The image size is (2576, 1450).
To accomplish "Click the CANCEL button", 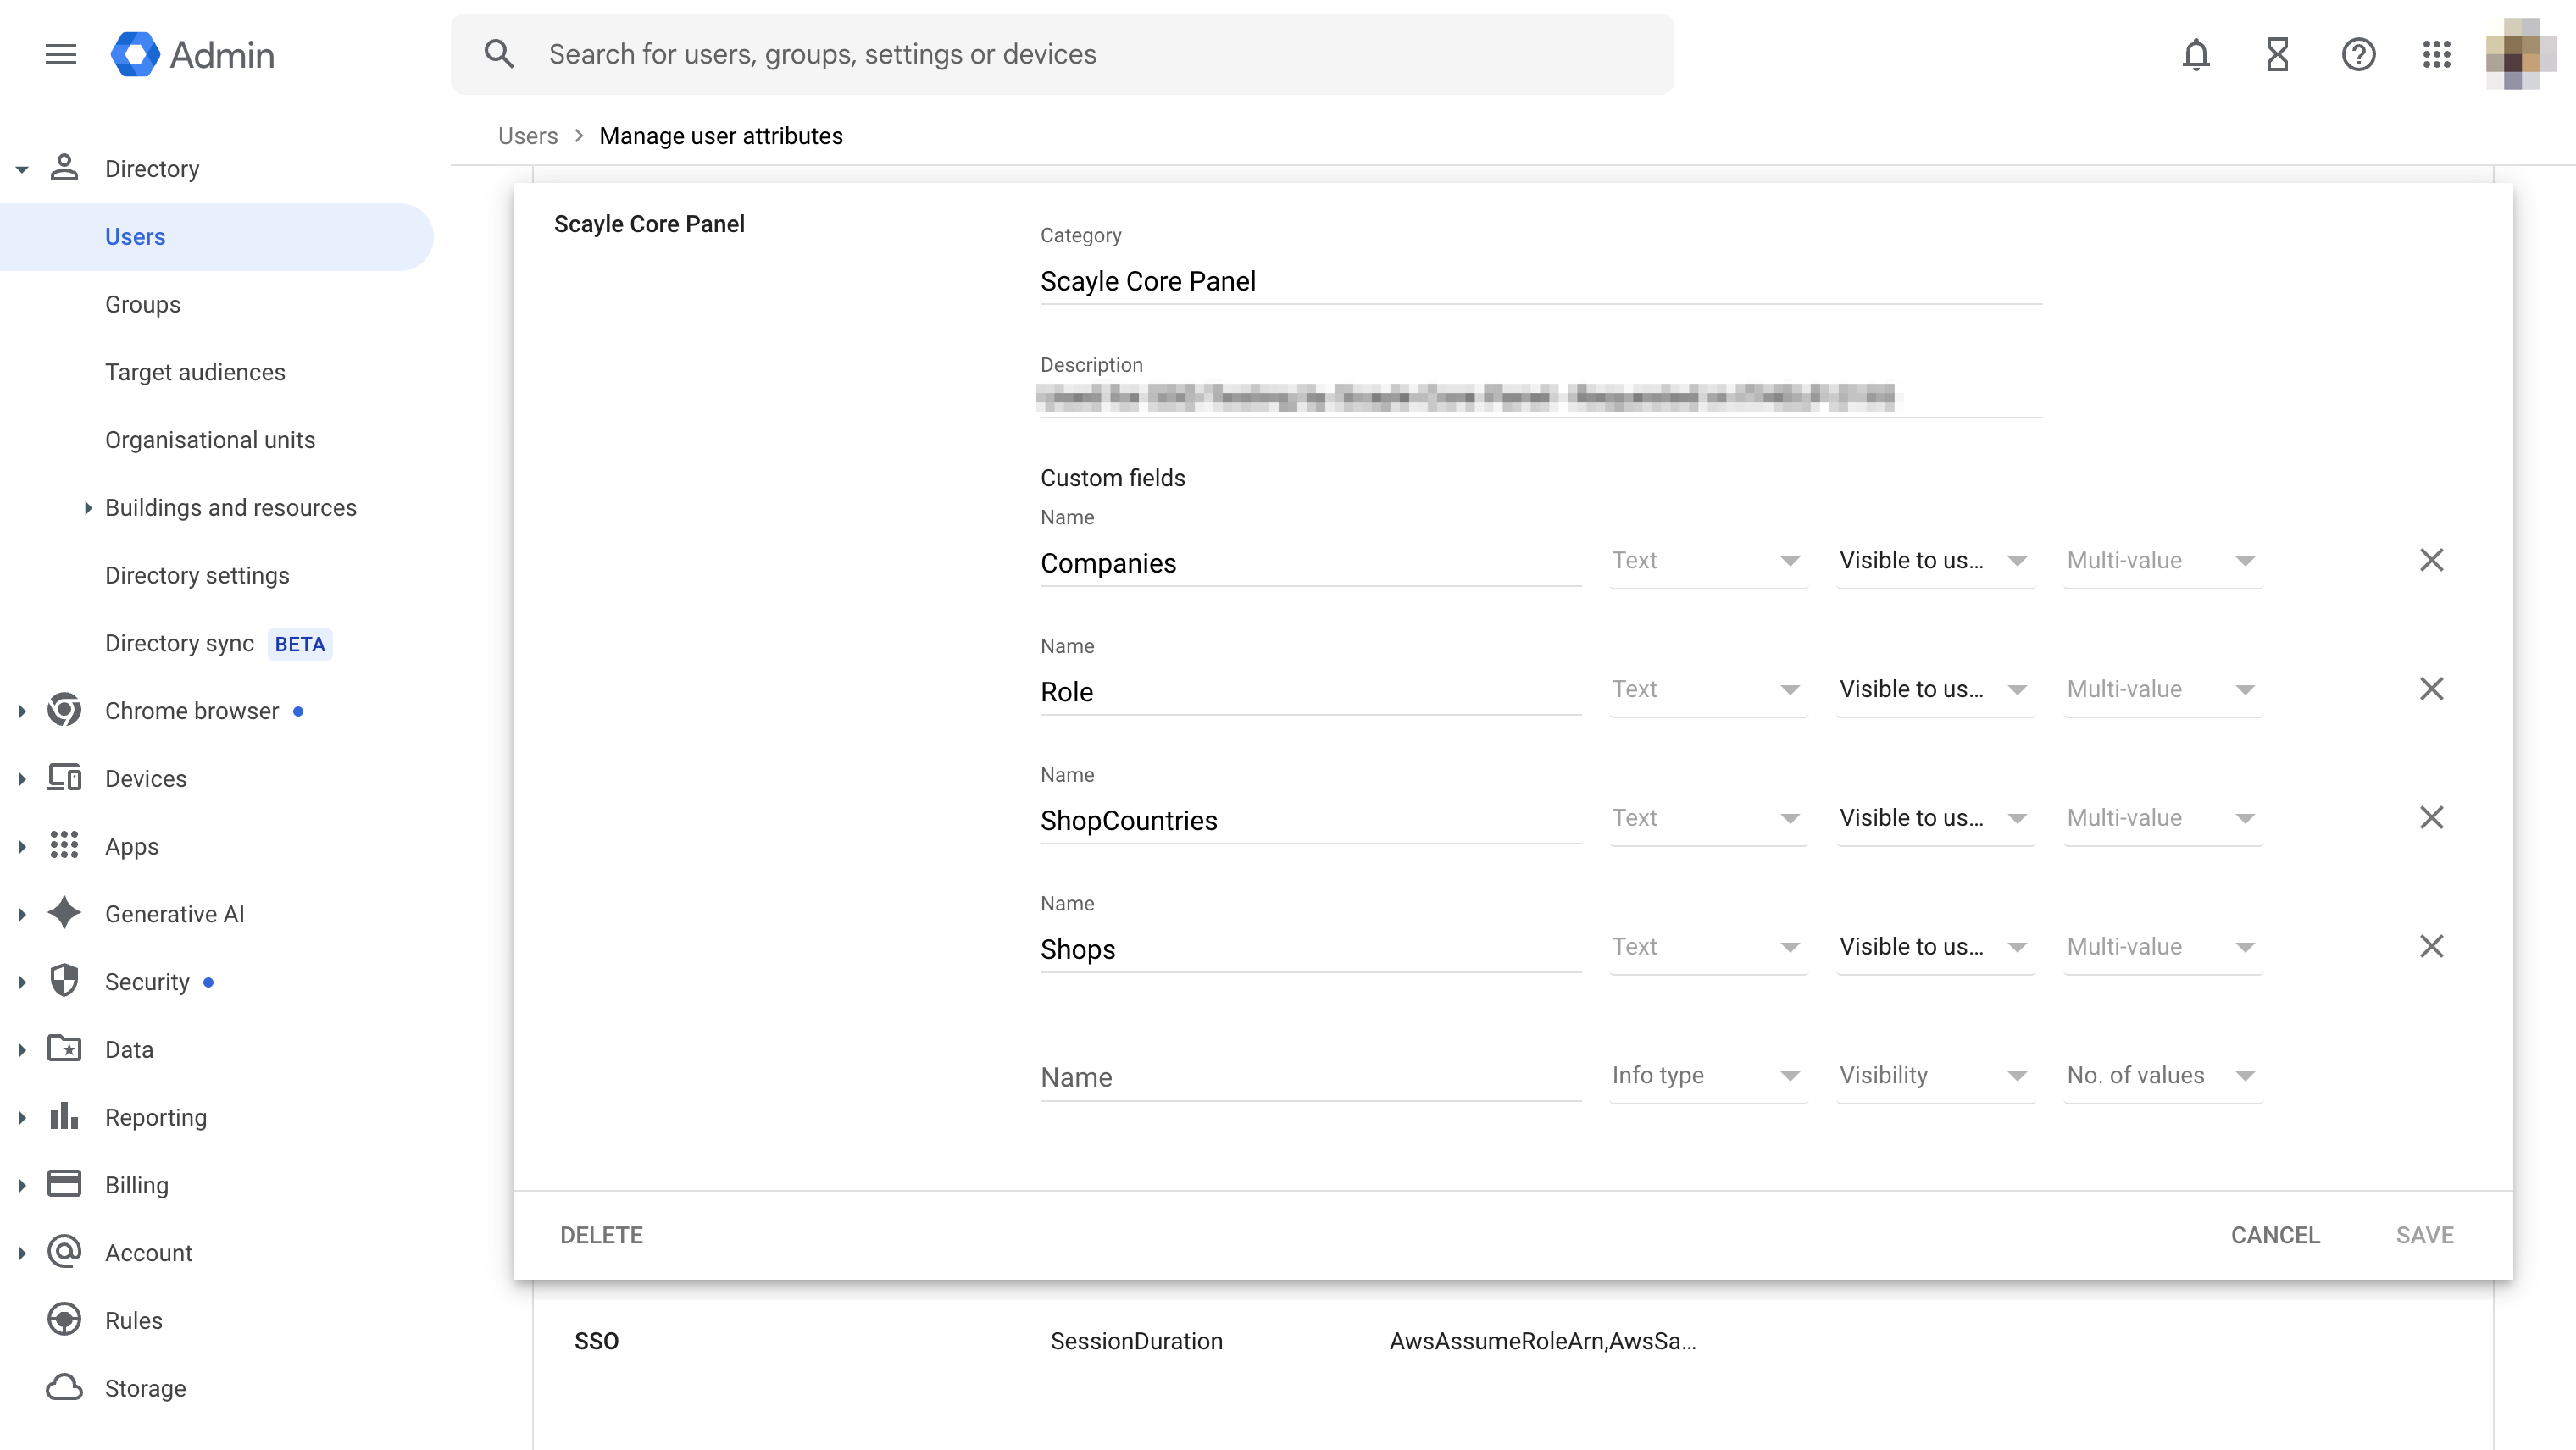I will coord(2275,1235).
